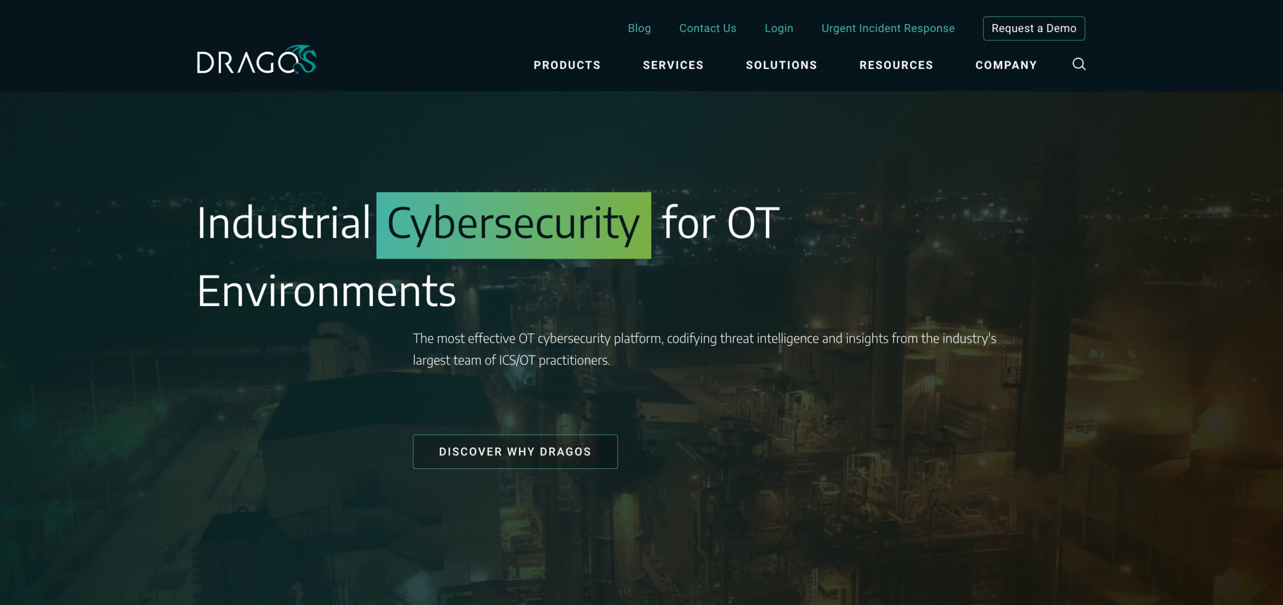Click the highlighted Cybersecurity gradient word
The image size is (1283, 605).
pyautogui.click(x=513, y=225)
